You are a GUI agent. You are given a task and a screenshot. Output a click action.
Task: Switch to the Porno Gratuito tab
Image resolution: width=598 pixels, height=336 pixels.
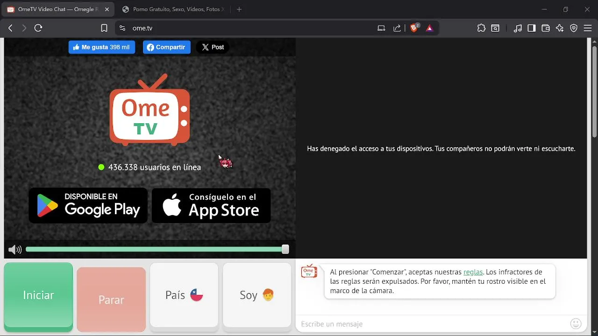click(x=173, y=9)
